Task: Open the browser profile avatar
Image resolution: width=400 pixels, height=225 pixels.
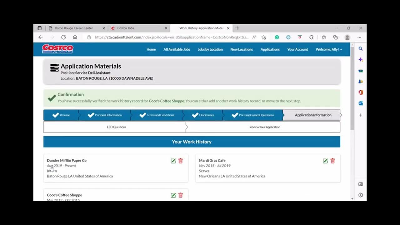Action: click(x=347, y=37)
